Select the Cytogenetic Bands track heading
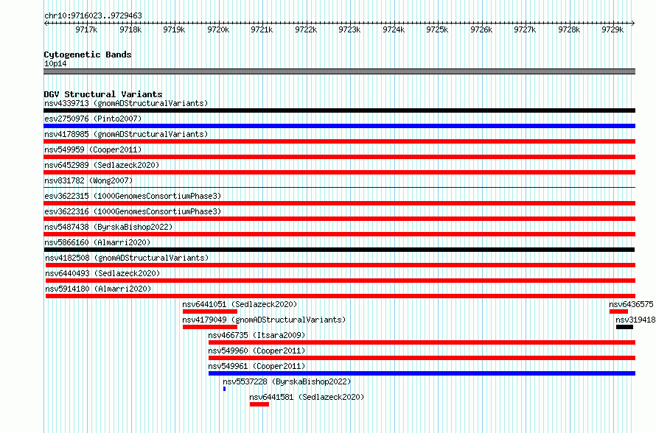Image resolution: width=656 pixels, height=433 pixels. 88,54
